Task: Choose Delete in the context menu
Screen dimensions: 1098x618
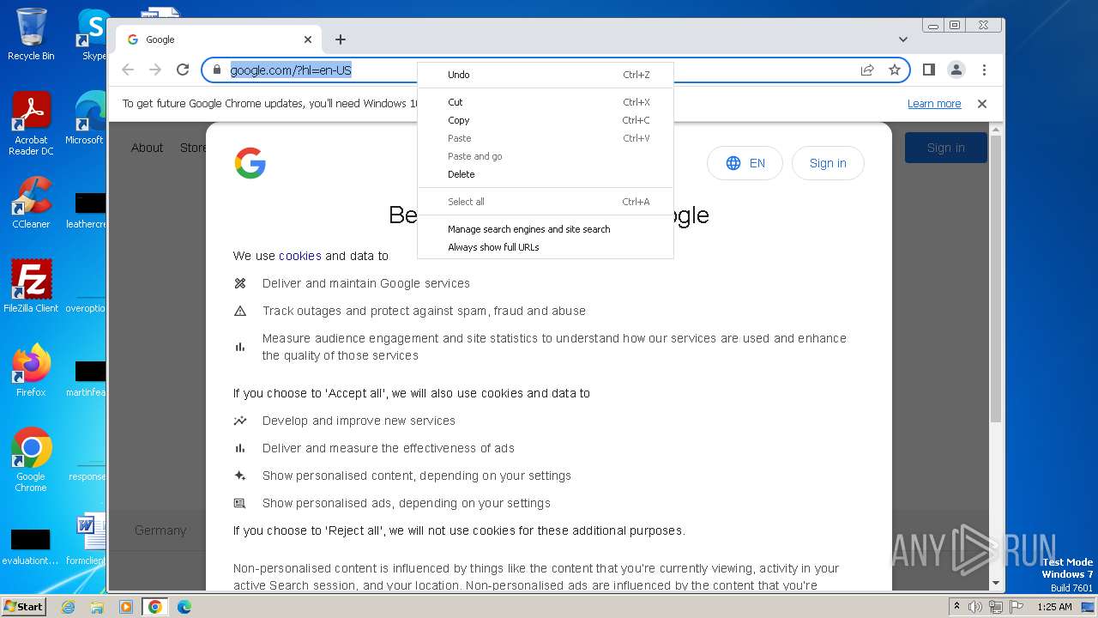Action: [x=546, y=174]
